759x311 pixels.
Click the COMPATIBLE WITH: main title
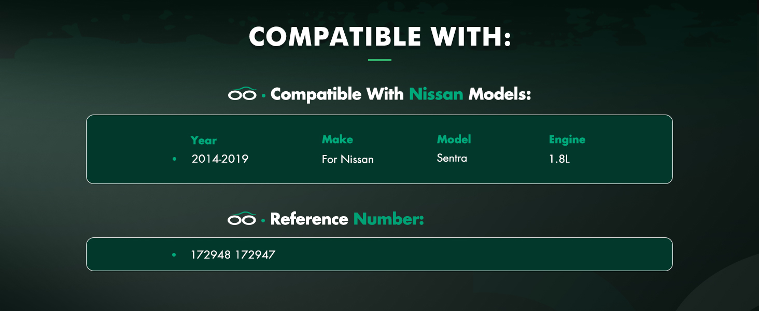point(379,37)
